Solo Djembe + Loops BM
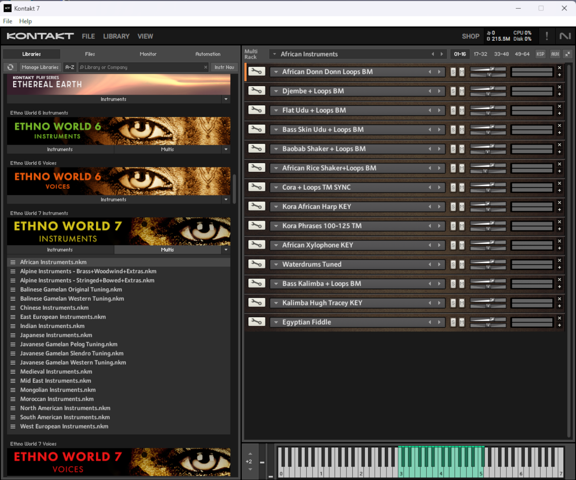This screenshot has width=576, height=480. point(453,91)
